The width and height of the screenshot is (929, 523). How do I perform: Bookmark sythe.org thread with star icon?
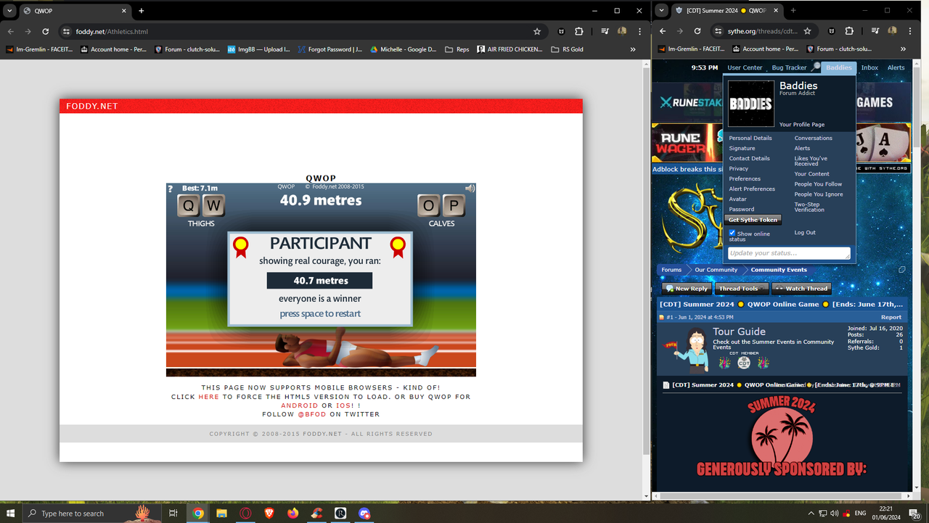[807, 32]
